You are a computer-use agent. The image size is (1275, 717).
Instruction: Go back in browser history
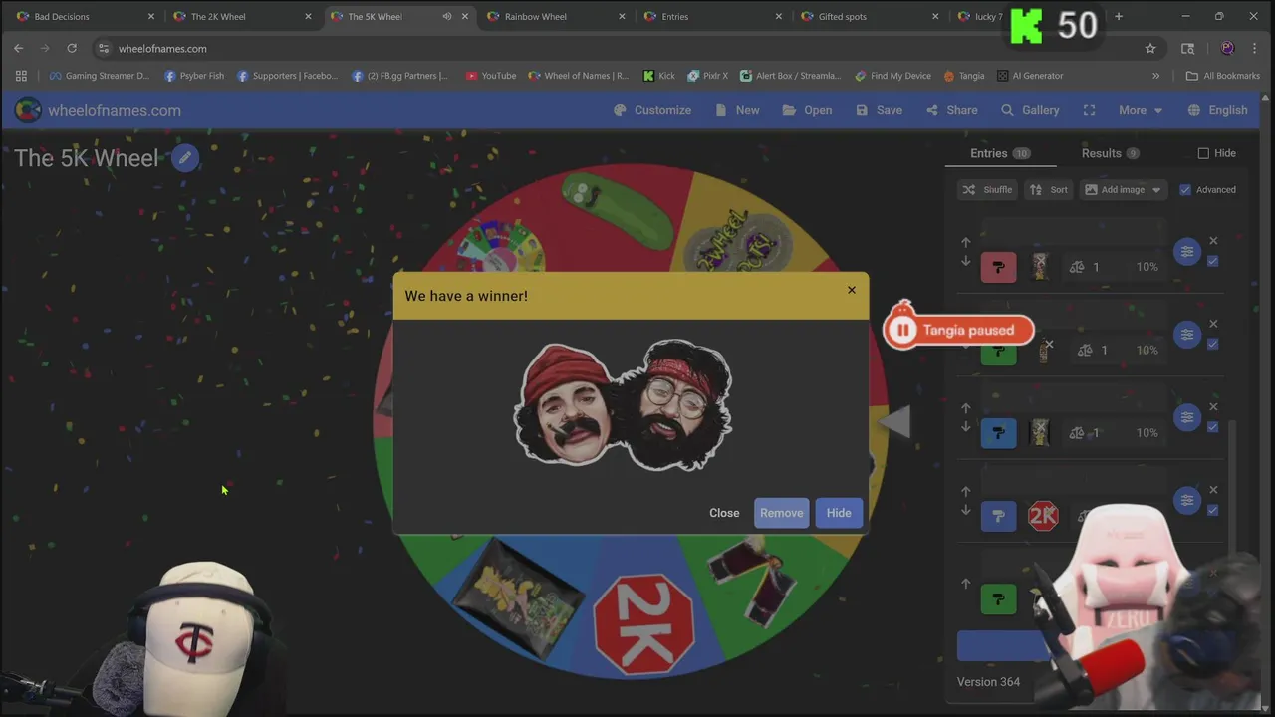pyautogui.click(x=18, y=48)
